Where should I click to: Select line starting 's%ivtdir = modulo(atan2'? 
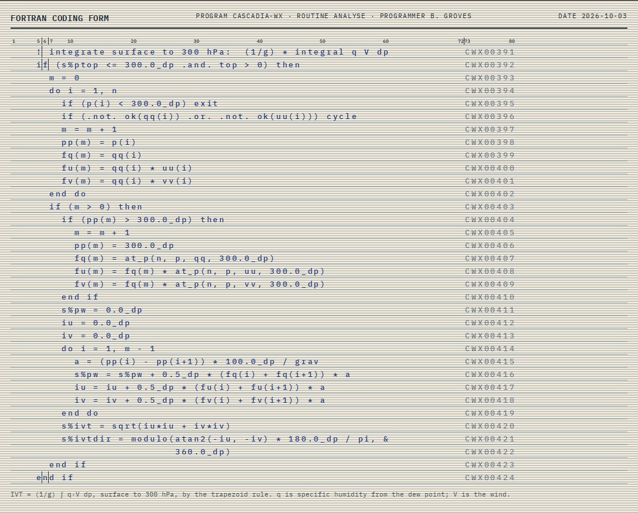(225, 439)
